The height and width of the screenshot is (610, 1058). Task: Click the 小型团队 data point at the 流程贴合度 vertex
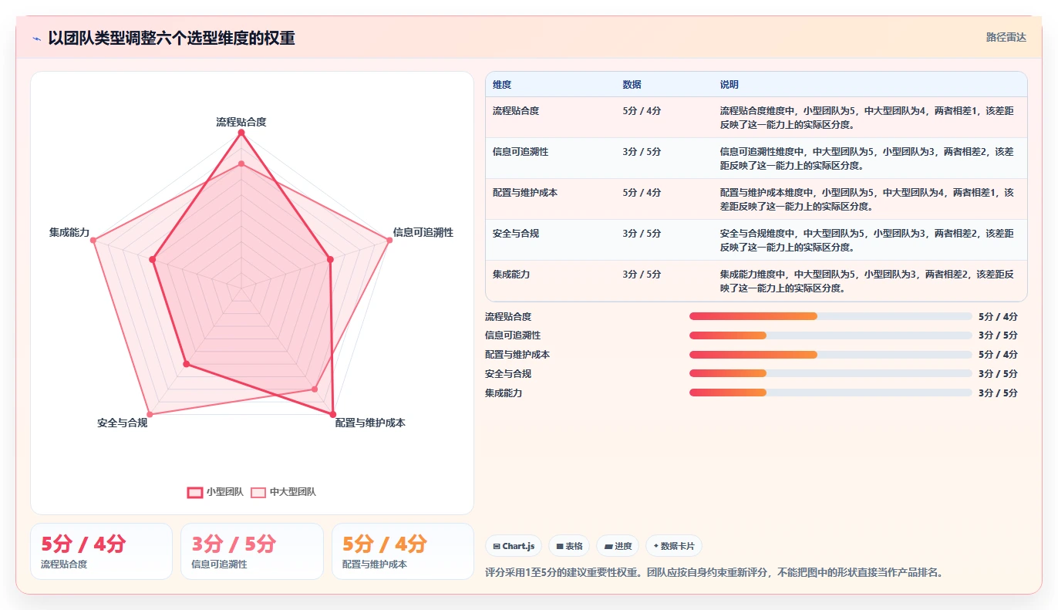coord(241,133)
